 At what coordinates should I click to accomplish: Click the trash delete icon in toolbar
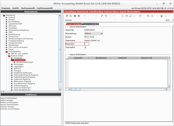75,16
